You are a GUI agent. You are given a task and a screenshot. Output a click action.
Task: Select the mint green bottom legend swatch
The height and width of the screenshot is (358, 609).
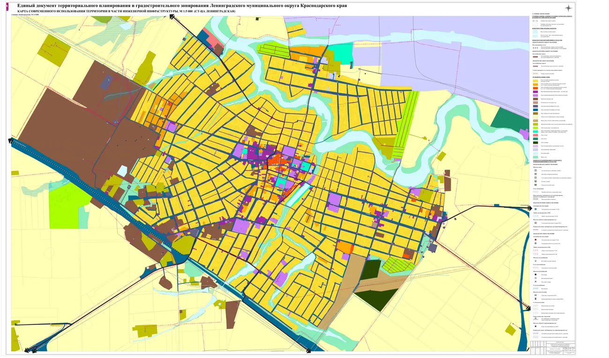535,157
